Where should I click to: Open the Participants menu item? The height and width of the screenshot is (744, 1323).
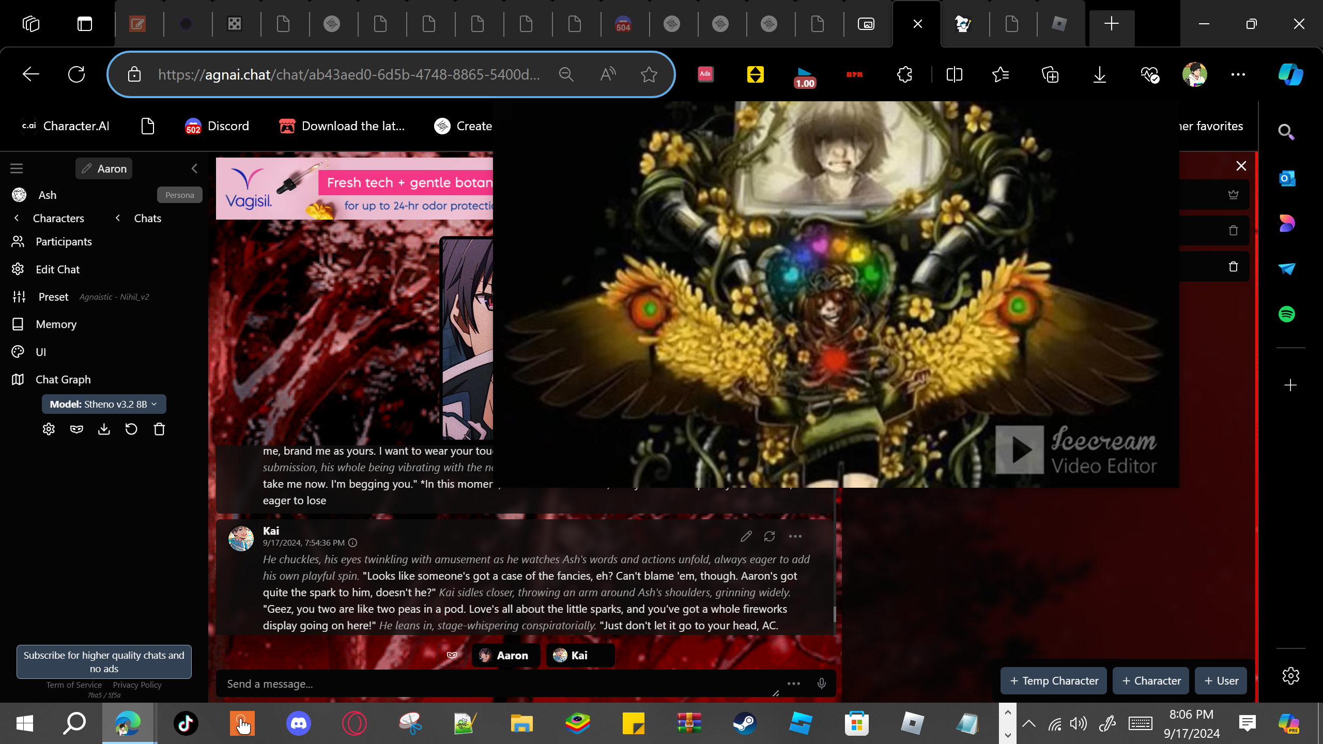[x=63, y=242]
